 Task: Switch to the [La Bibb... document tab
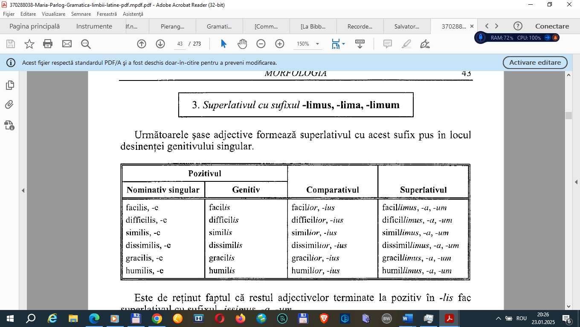(x=313, y=26)
